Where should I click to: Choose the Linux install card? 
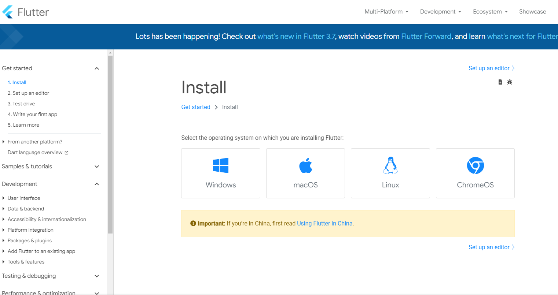tap(390, 173)
